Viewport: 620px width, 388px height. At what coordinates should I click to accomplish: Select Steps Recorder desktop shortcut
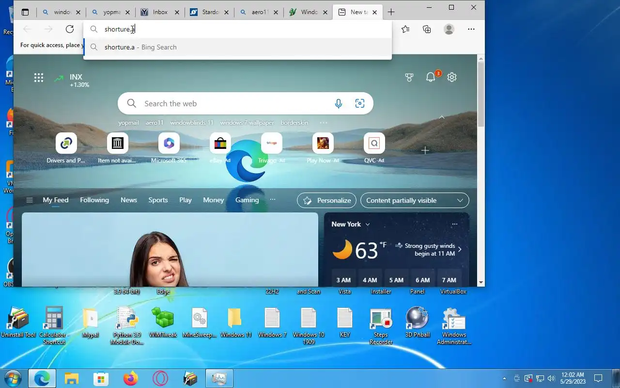coord(381,326)
